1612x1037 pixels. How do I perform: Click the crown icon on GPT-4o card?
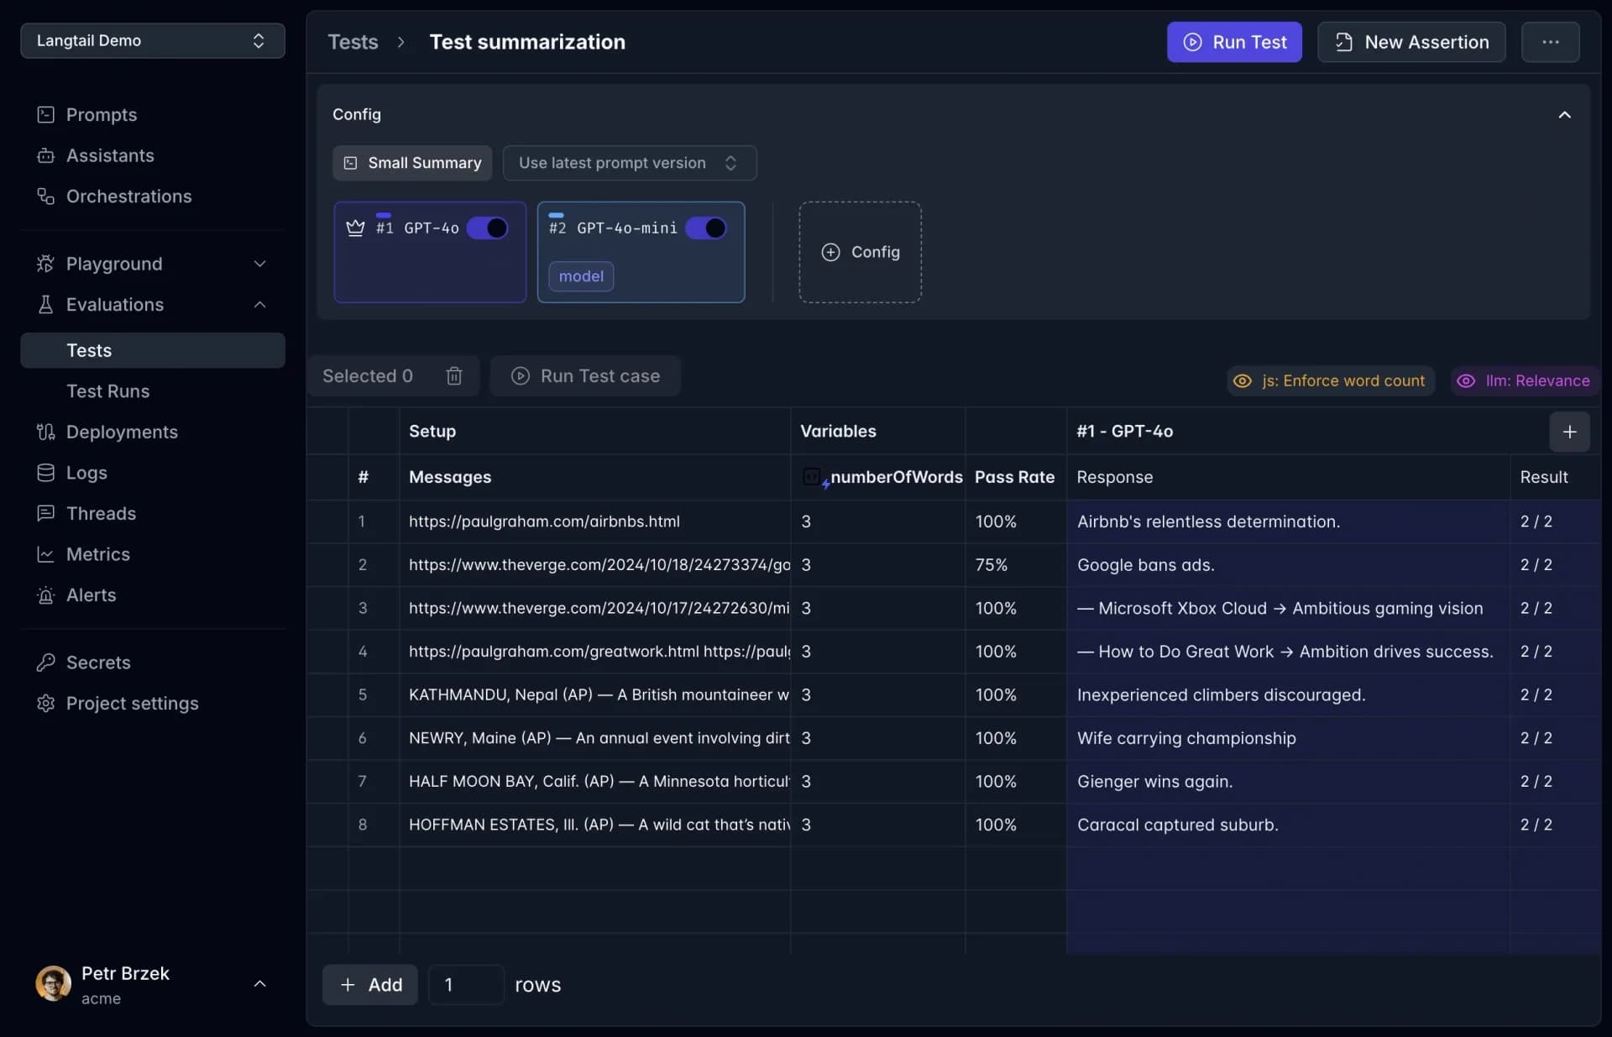[x=355, y=228]
